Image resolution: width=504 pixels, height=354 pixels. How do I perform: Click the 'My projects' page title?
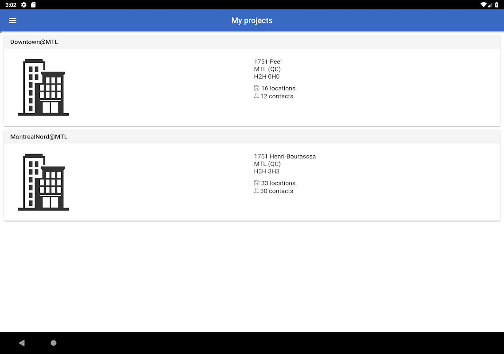pyautogui.click(x=252, y=20)
